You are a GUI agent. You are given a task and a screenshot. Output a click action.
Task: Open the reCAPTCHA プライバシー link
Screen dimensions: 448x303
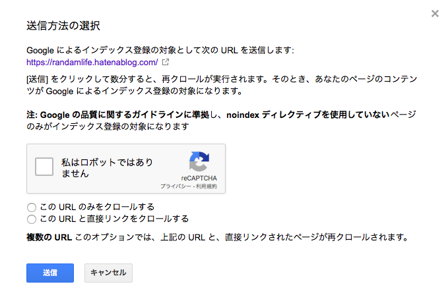click(176, 186)
